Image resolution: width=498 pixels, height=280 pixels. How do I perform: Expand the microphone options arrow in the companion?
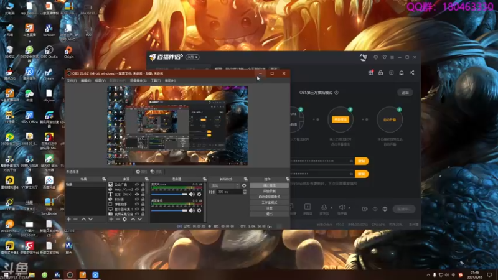[331, 208]
